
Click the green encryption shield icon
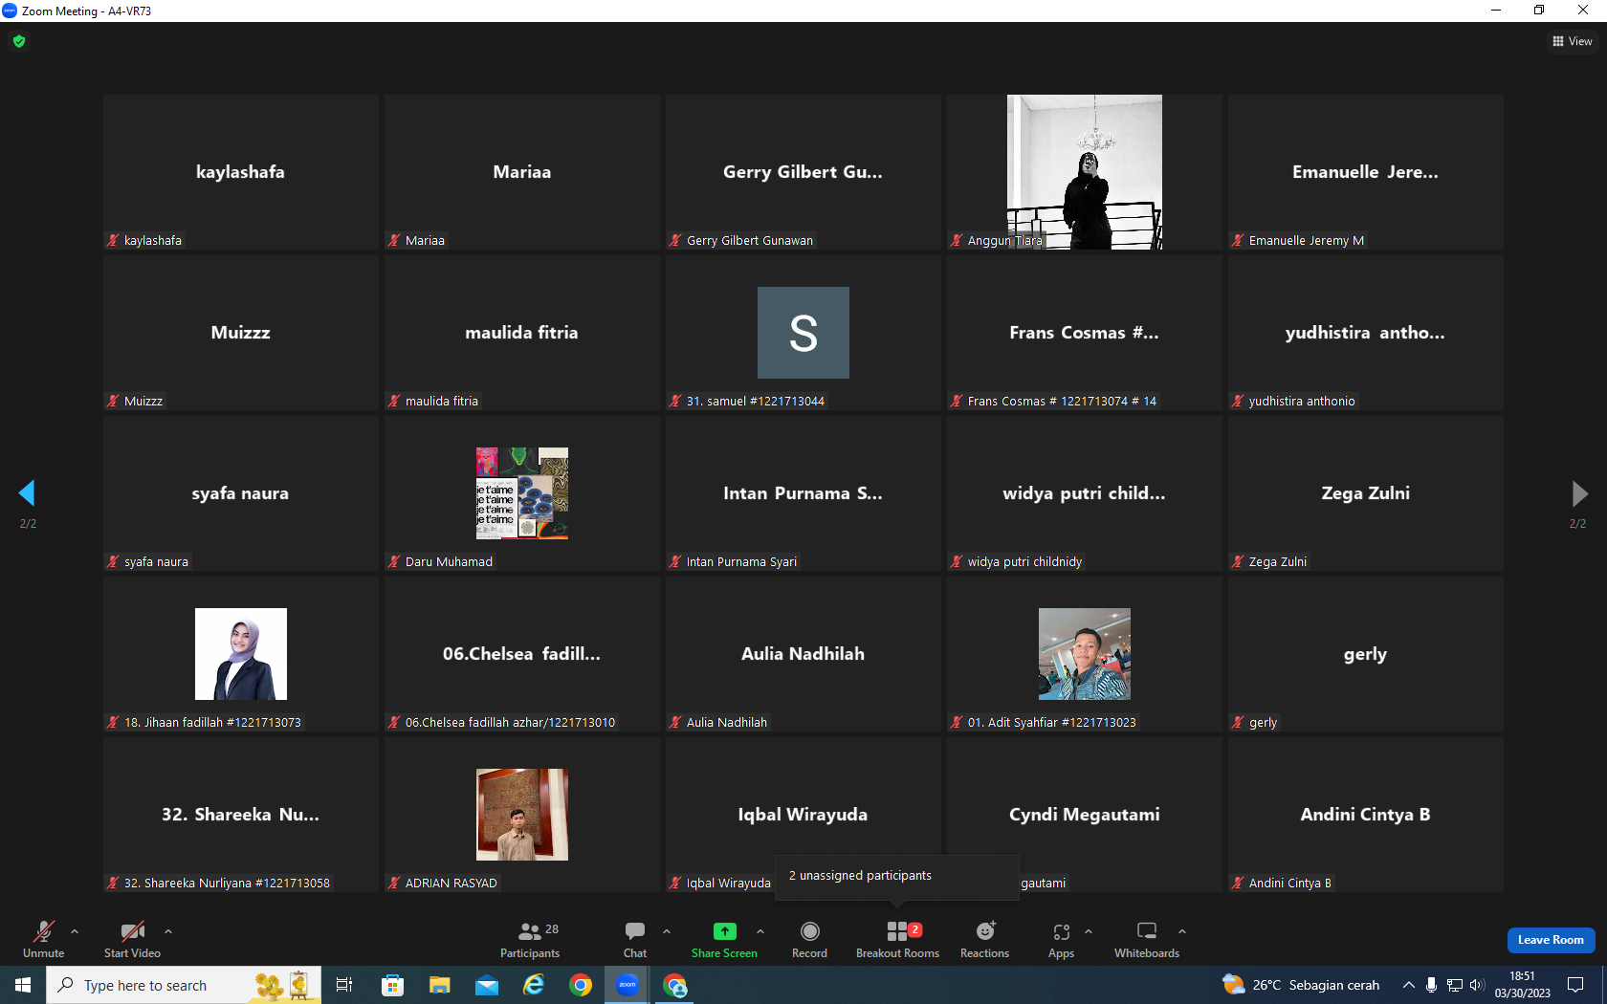coord(19,41)
